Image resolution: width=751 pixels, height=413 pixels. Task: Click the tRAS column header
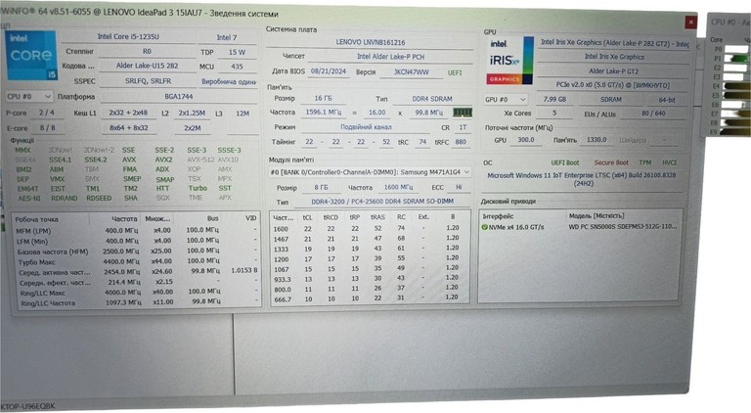(x=377, y=217)
